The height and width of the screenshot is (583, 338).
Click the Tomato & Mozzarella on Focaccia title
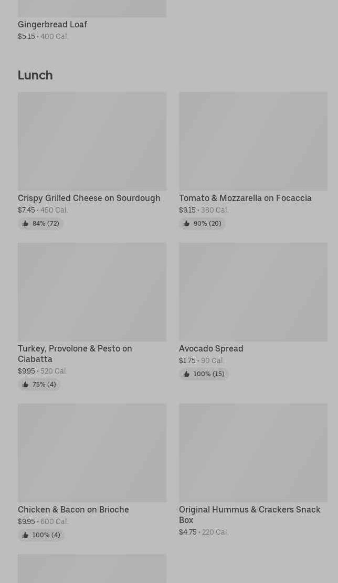tap(245, 198)
